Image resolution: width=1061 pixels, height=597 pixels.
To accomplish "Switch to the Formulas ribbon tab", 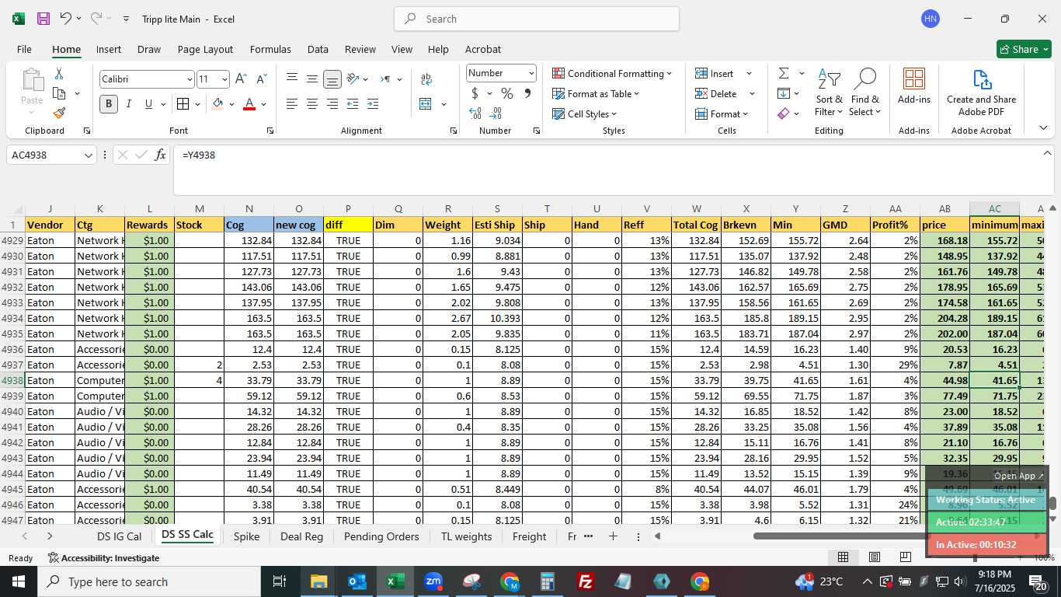I will pyautogui.click(x=270, y=49).
